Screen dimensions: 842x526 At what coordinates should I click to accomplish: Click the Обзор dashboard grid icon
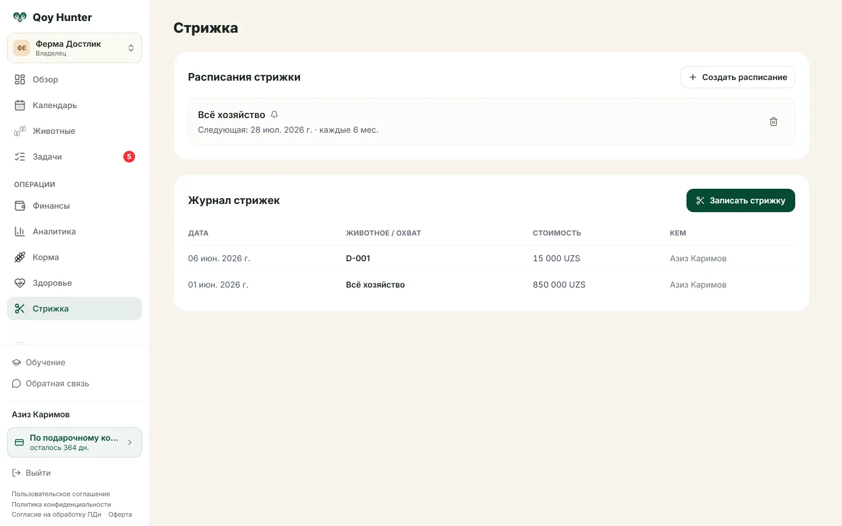(x=20, y=79)
